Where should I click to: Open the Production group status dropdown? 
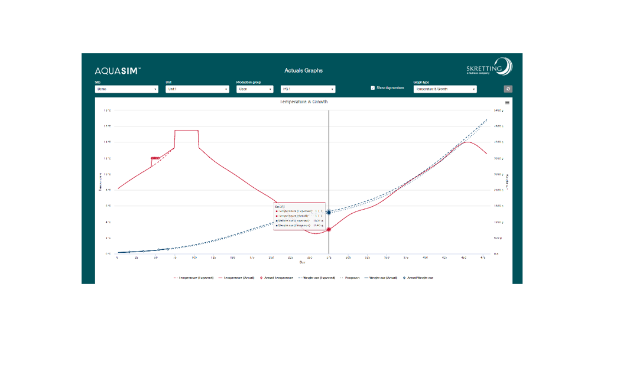coord(254,89)
